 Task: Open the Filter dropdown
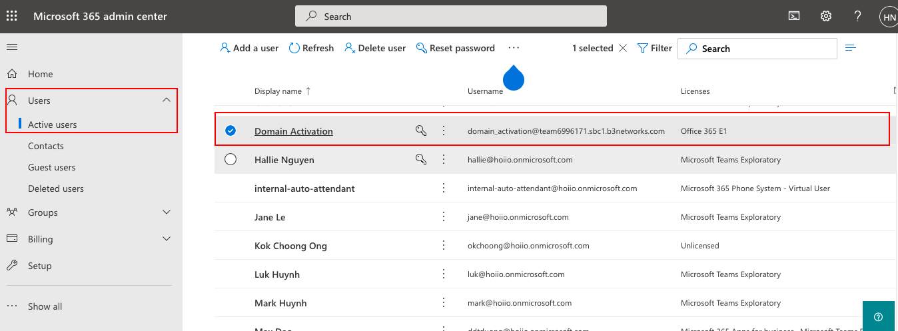[x=655, y=48]
